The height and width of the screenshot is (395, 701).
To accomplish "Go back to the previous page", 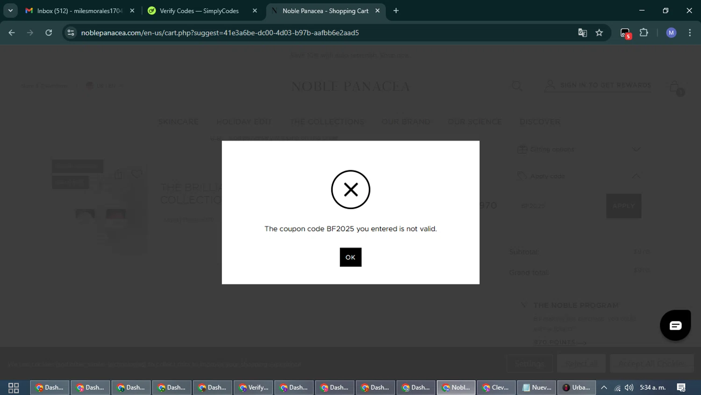I will 12,33.
